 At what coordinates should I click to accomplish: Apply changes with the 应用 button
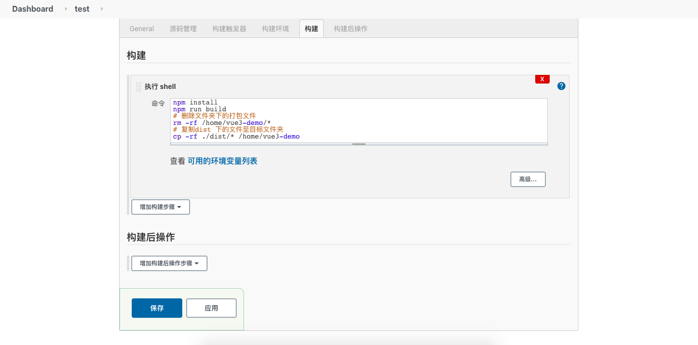point(211,308)
